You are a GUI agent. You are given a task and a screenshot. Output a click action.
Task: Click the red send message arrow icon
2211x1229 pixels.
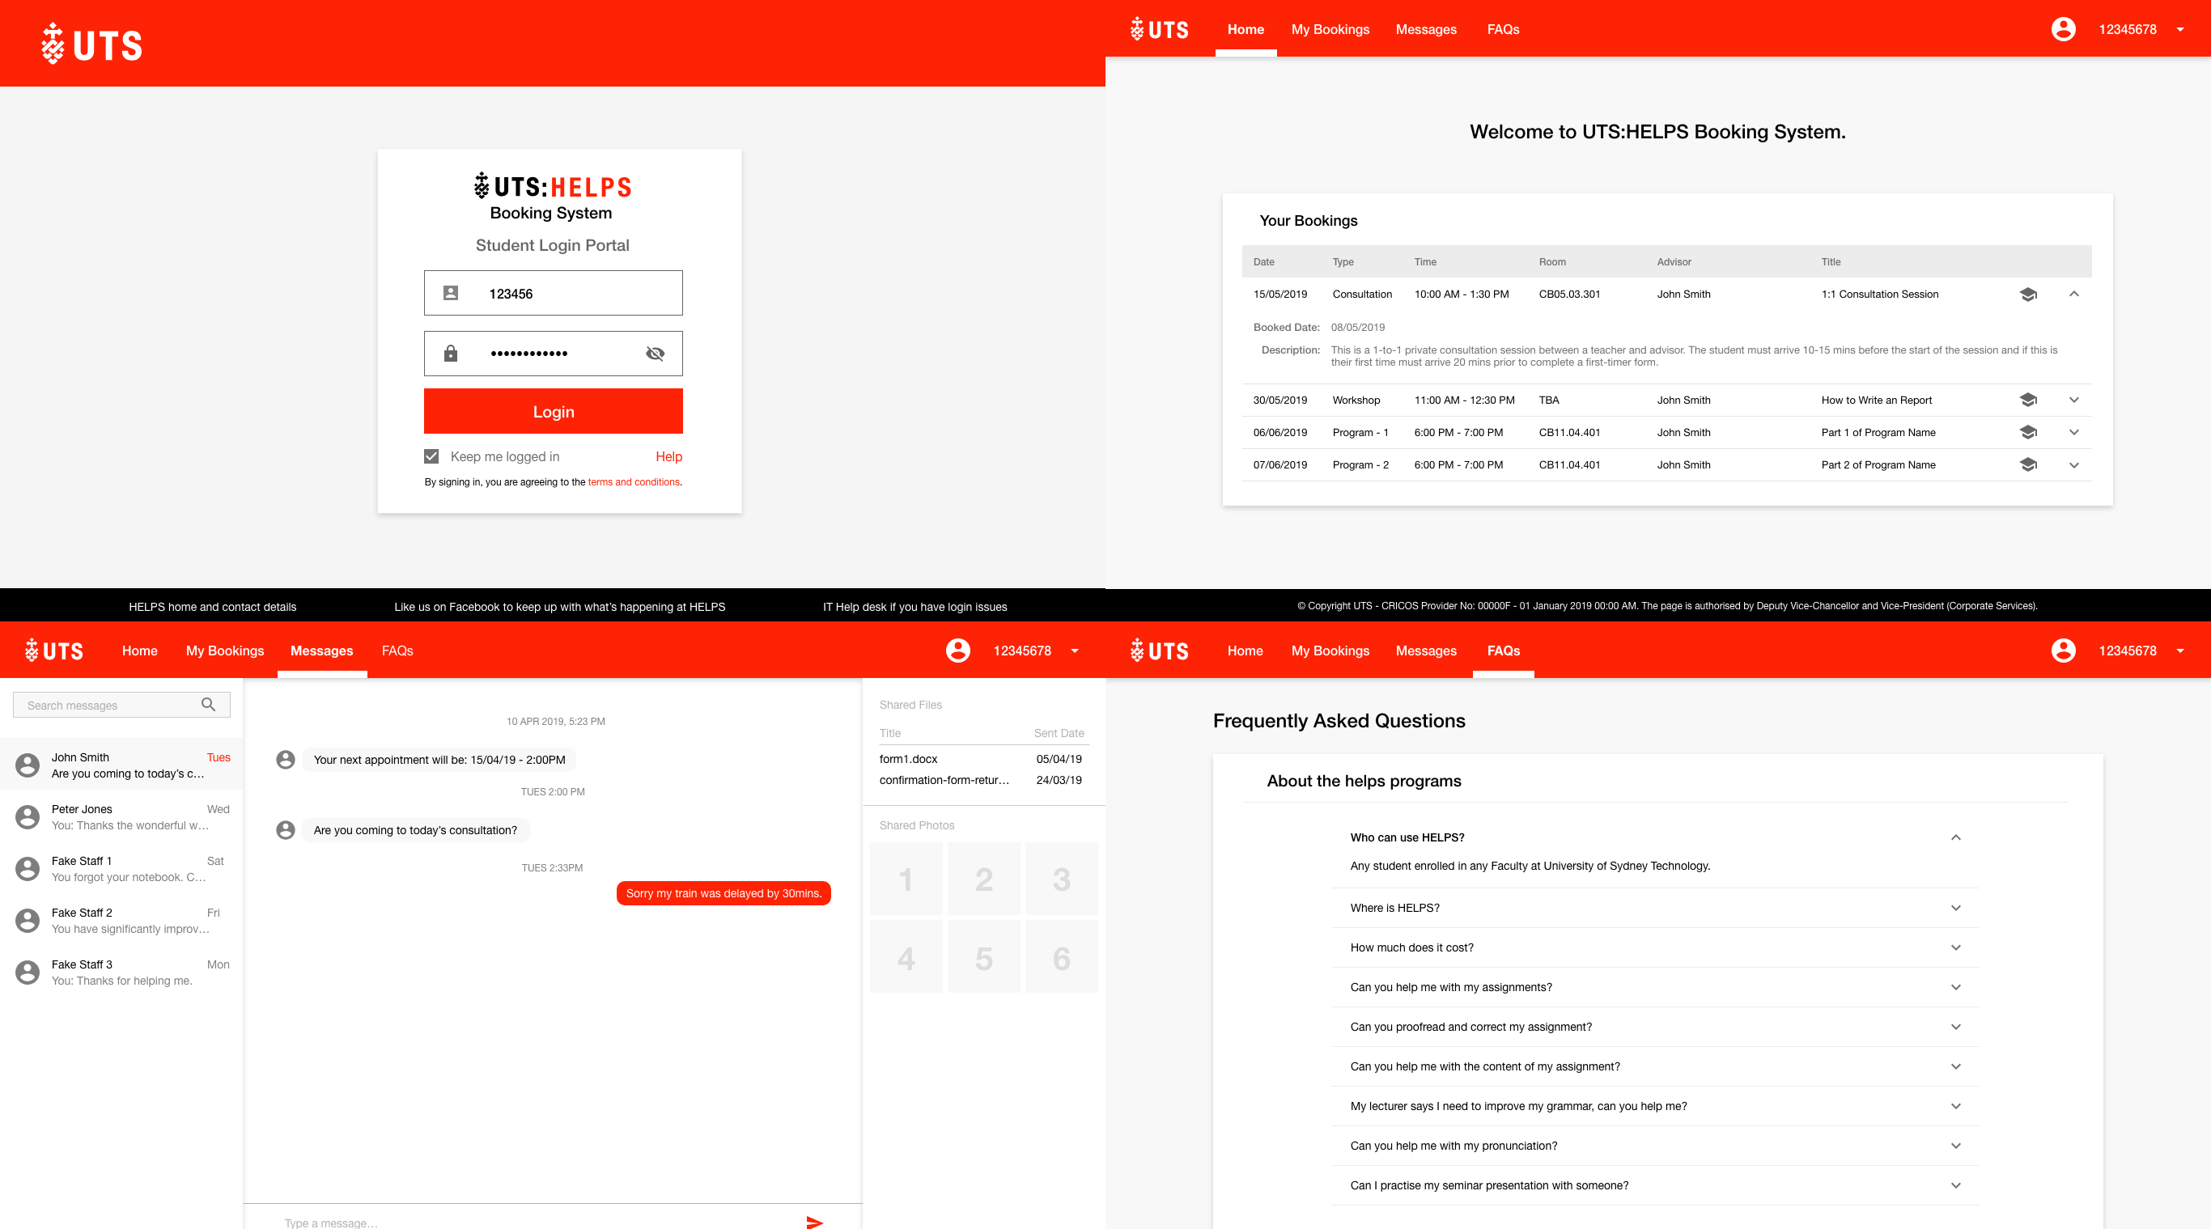(814, 1223)
